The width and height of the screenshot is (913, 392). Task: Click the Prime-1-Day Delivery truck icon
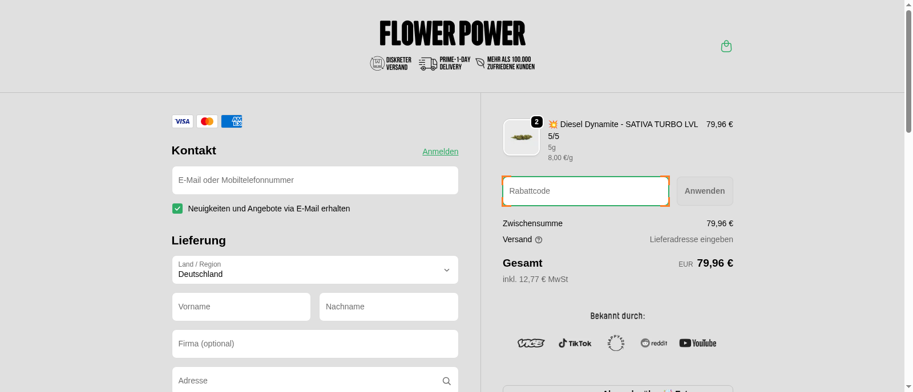point(428,63)
